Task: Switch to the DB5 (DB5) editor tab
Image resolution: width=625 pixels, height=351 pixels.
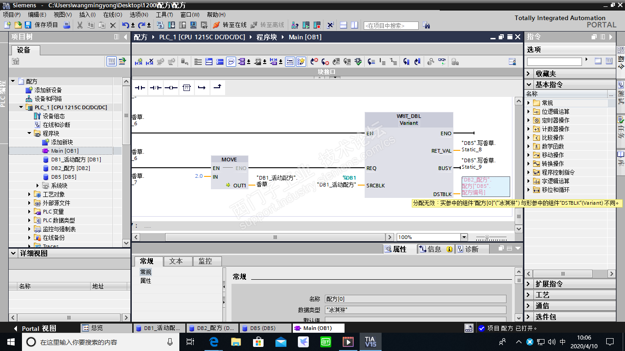Action: click(x=265, y=328)
